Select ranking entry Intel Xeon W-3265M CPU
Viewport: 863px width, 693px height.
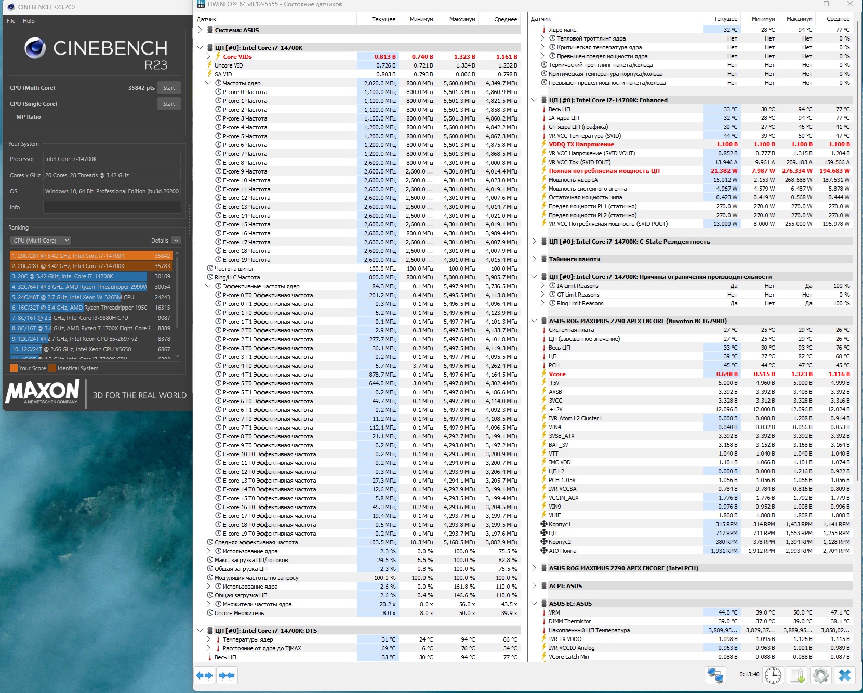tap(91, 297)
